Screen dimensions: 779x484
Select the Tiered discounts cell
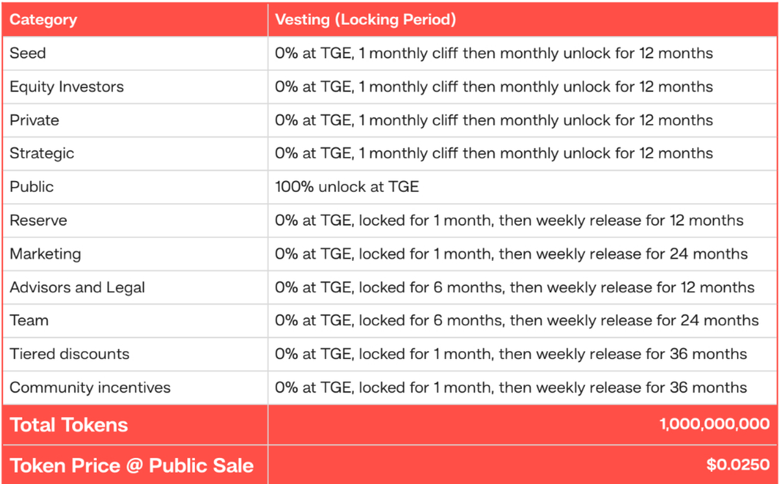tap(69, 354)
